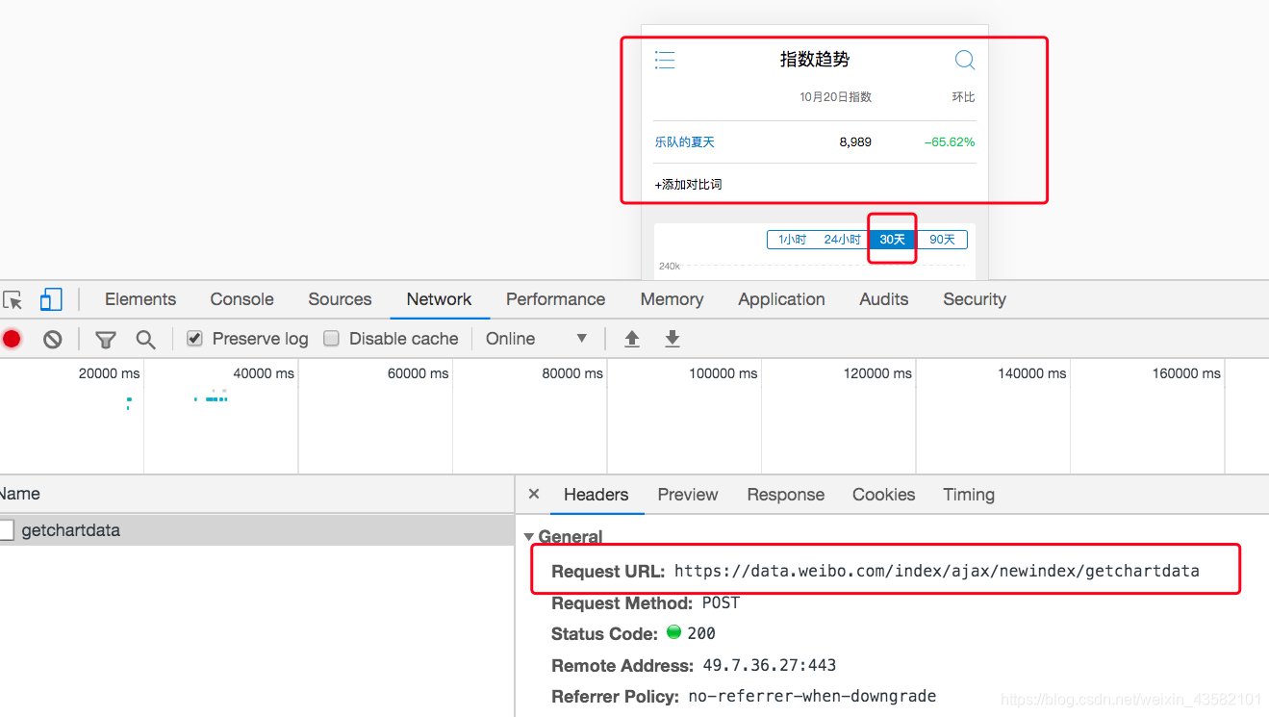Open the Security tab

click(975, 299)
